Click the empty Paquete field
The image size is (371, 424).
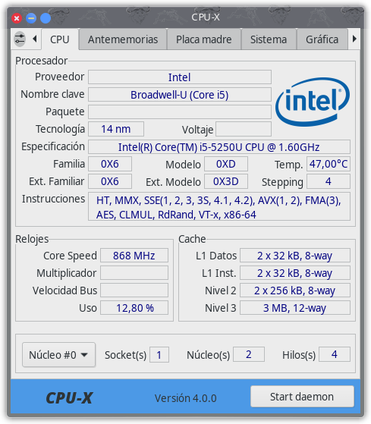(x=180, y=112)
